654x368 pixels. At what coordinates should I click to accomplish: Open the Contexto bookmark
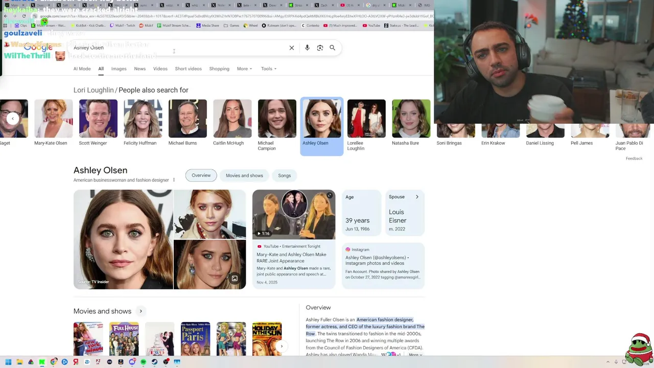click(310, 26)
